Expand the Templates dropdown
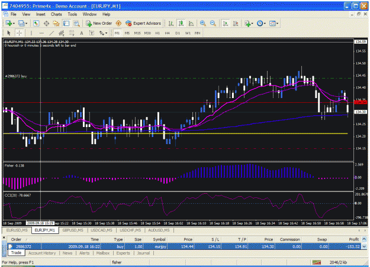The width and height of the screenshot is (370, 267). click(x=277, y=23)
